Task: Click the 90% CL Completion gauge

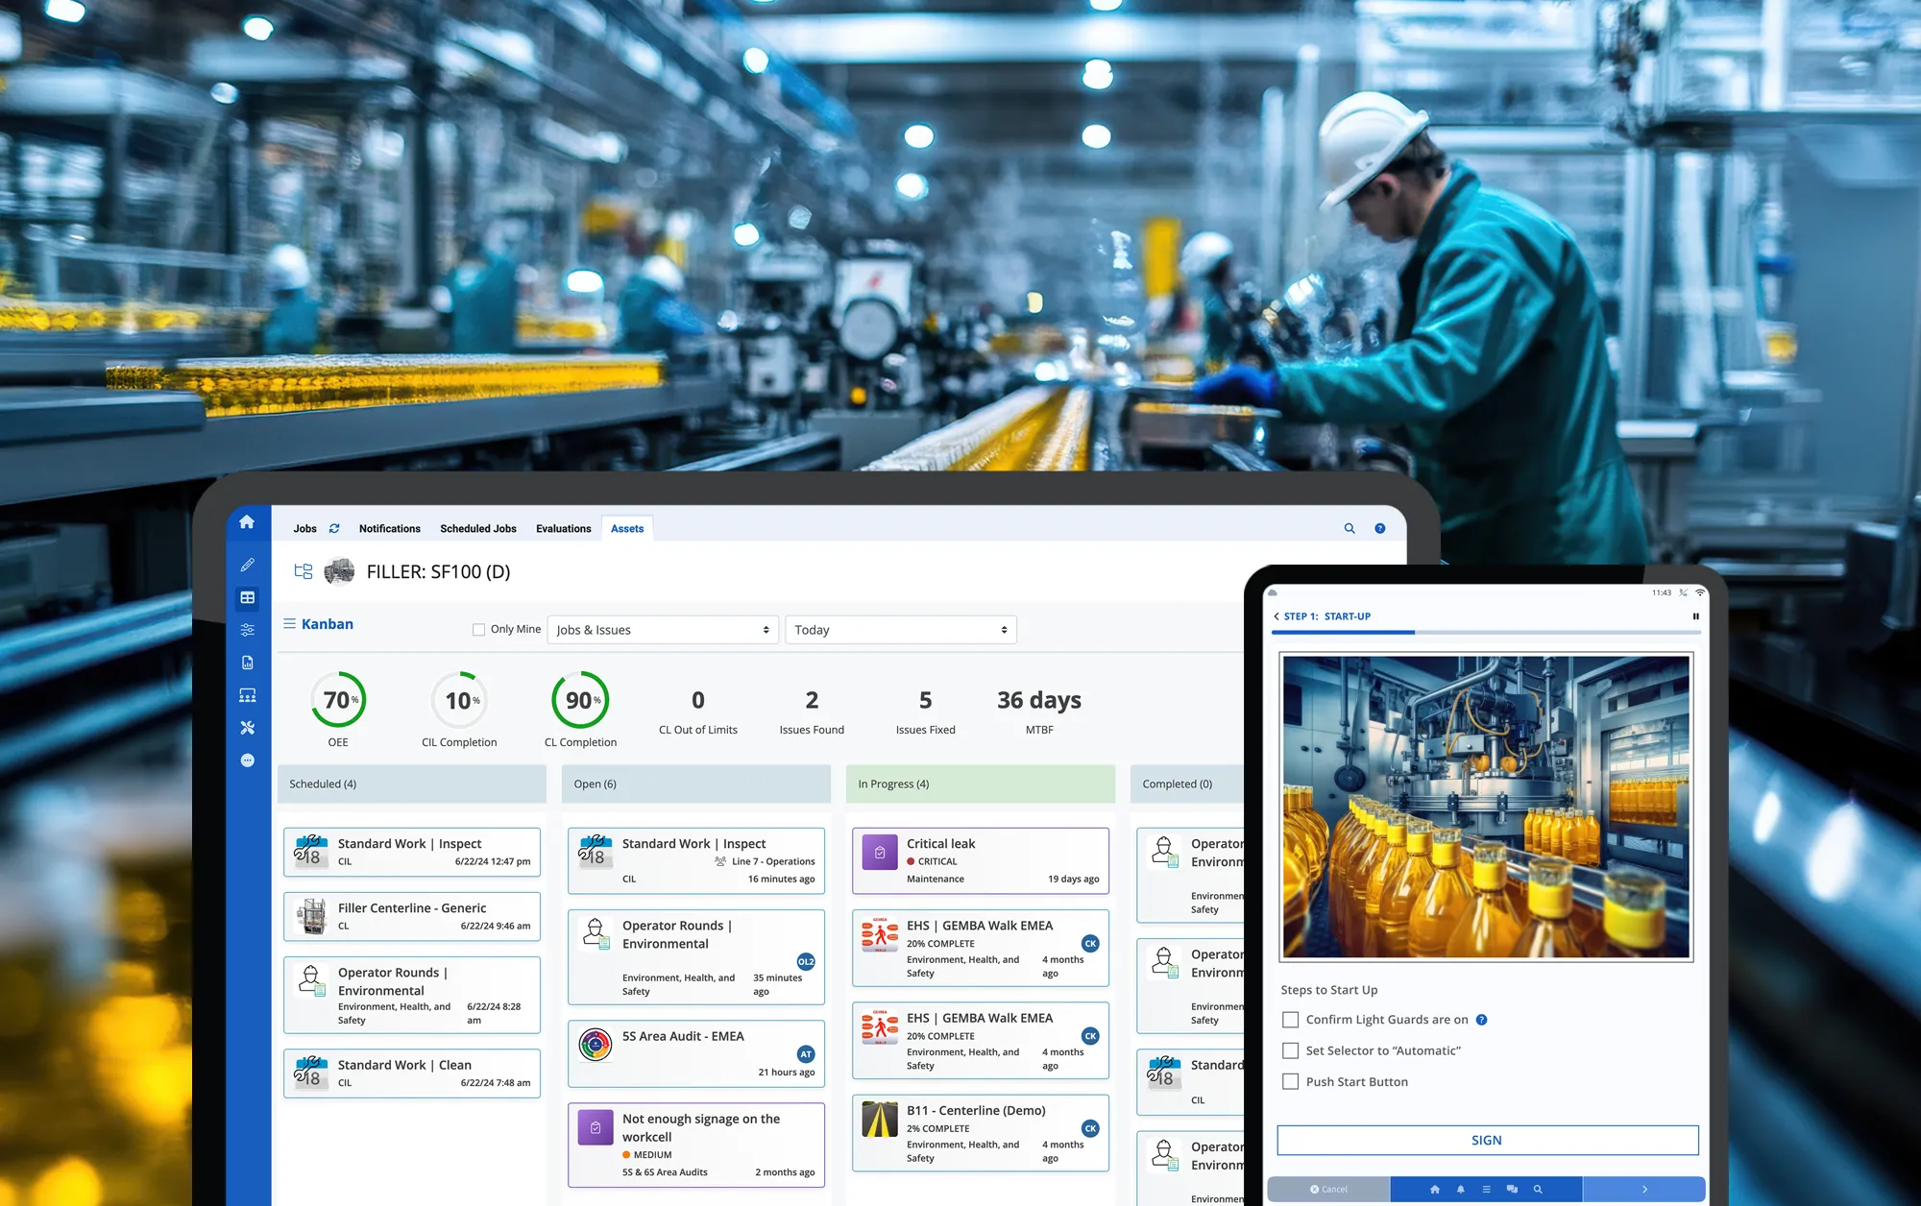Action: [x=580, y=701]
